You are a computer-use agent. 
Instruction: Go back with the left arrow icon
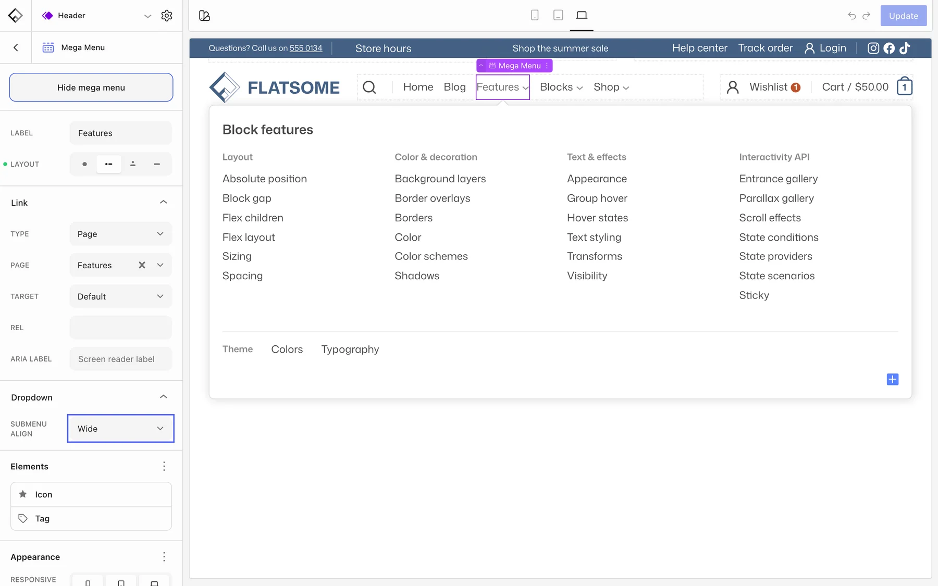tap(16, 47)
